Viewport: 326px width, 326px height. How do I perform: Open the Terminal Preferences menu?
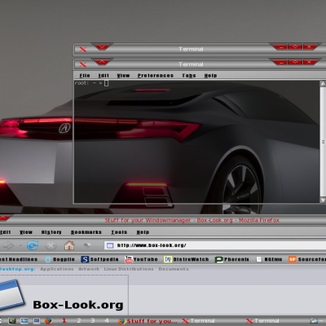point(156,76)
